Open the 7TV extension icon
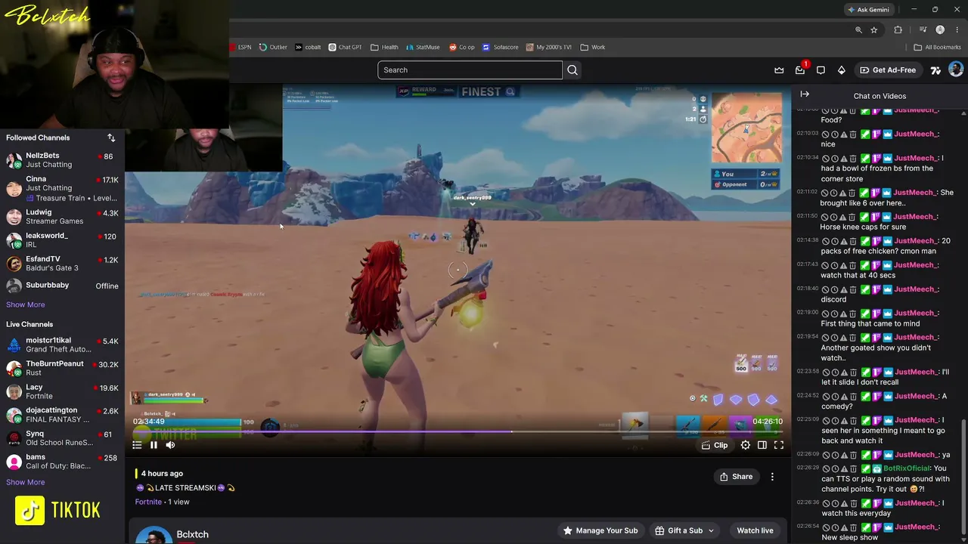 pyautogui.click(x=935, y=70)
